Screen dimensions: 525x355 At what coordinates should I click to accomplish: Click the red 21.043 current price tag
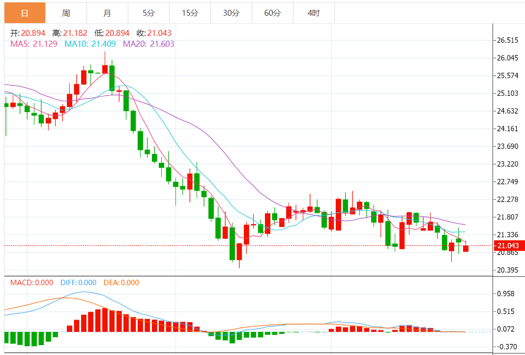pyautogui.click(x=508, y=245)
